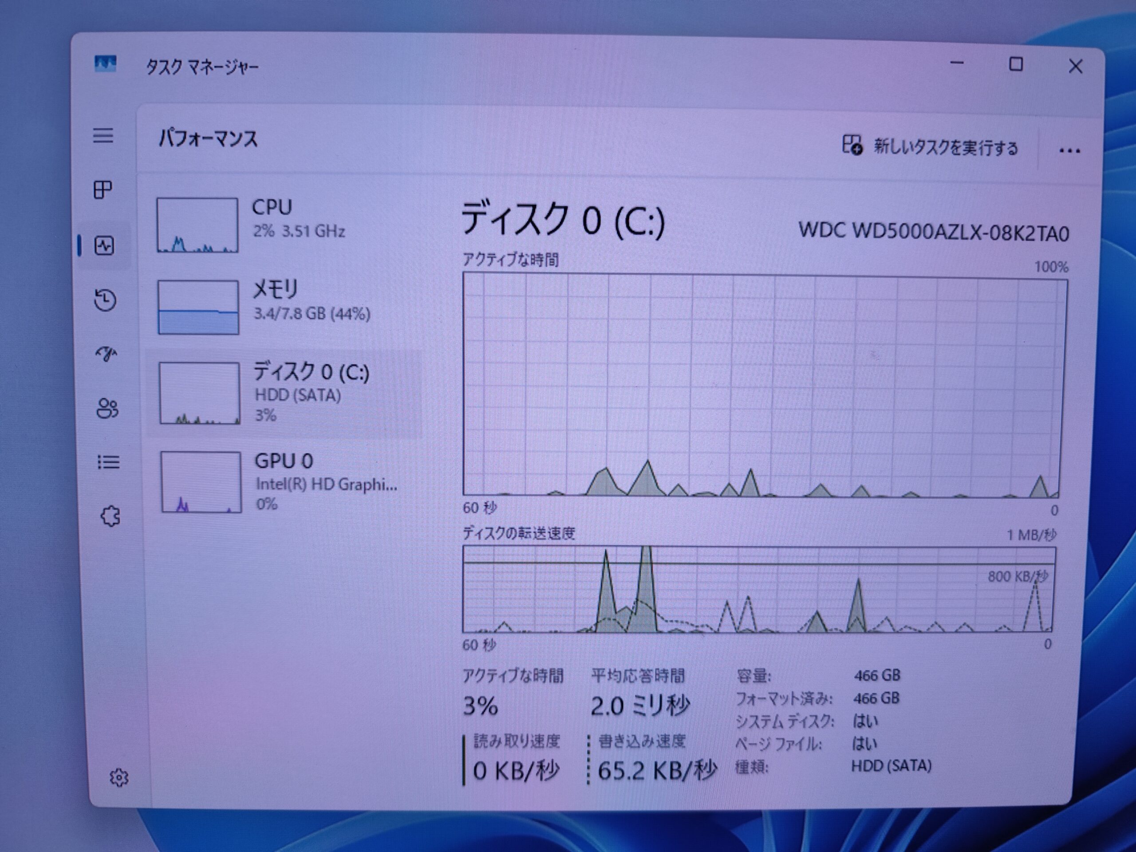Click the 2.0 ミリ秒 average response value
The width and height of the screenshot is (1136, 852).
pos(640,706)
